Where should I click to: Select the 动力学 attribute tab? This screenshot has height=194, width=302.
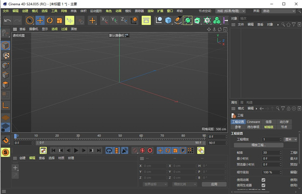pos(284,122)
